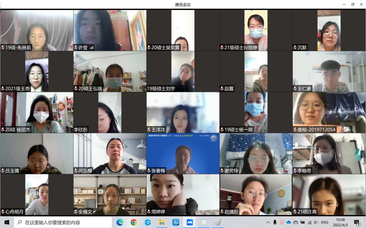Click the 王仁豪 participant video

(329, 71)
